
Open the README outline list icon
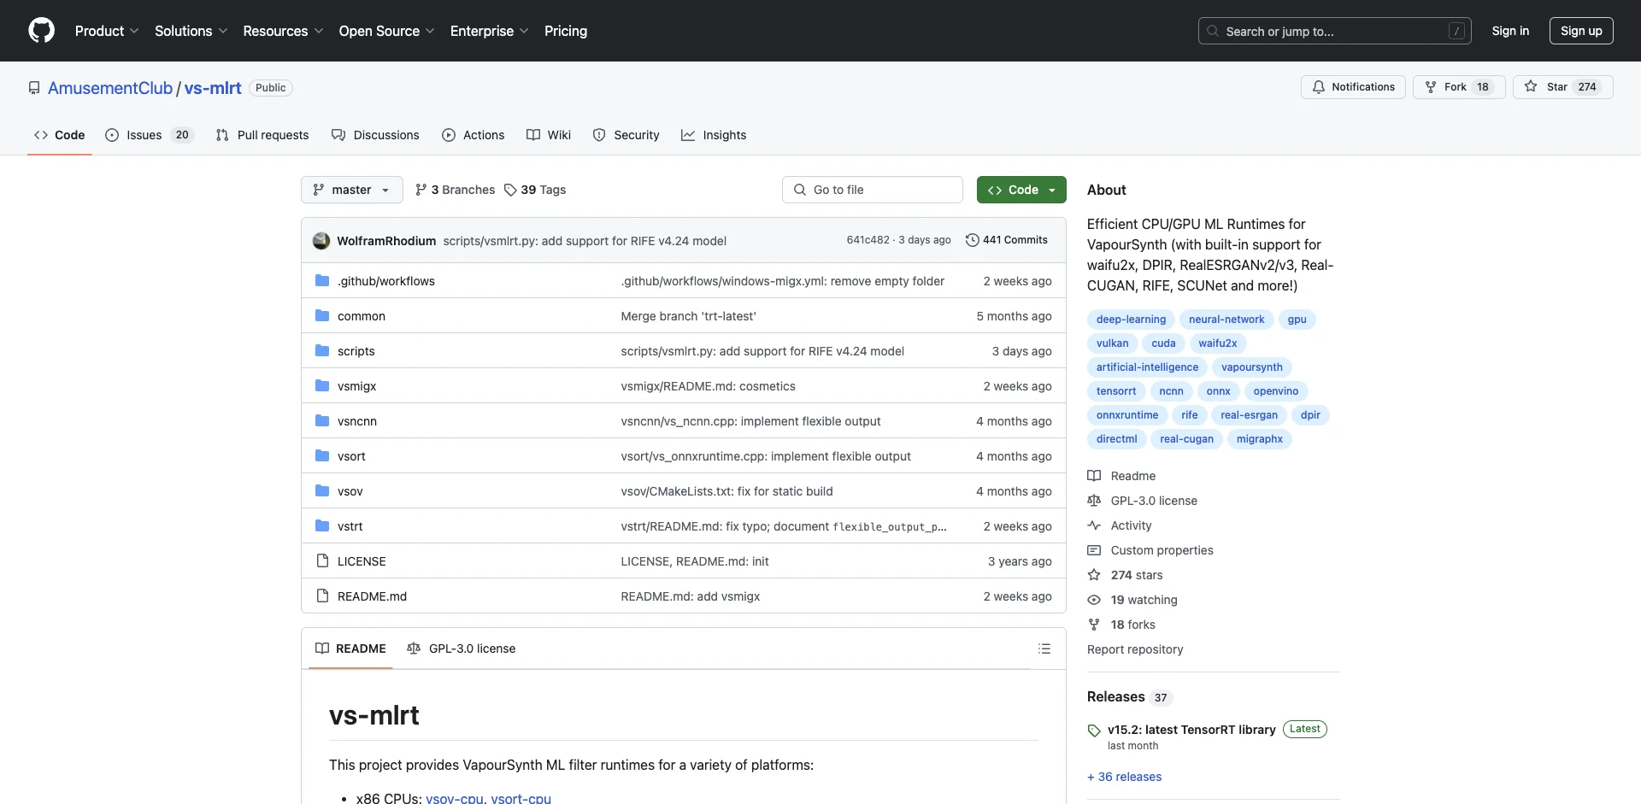click(1044, 648)
